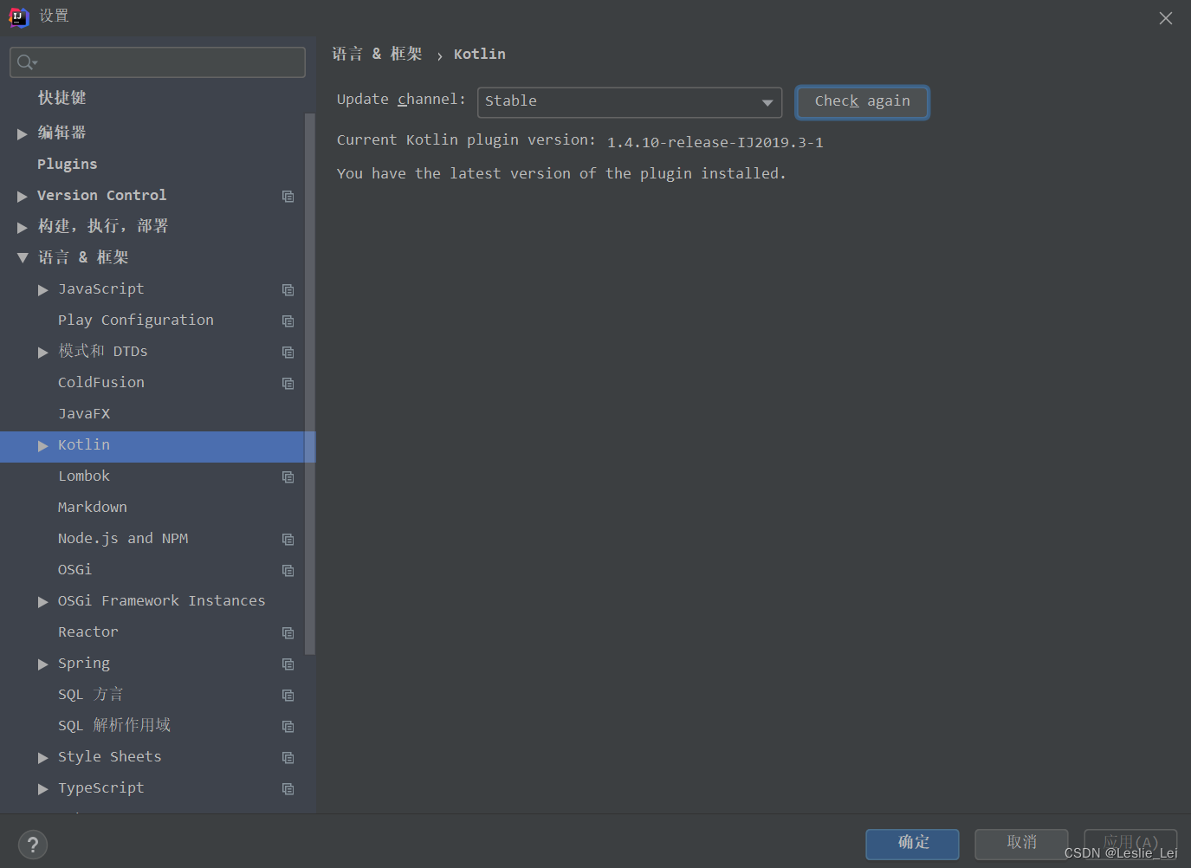Image resolution: width=1191 pixels, height=868 pixels.
Task: Open the Update channel Stable dropdown
Action: pyautogui.click(x=630, y=102)
